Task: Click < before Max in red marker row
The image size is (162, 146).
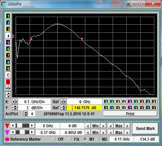Action: 111,126
